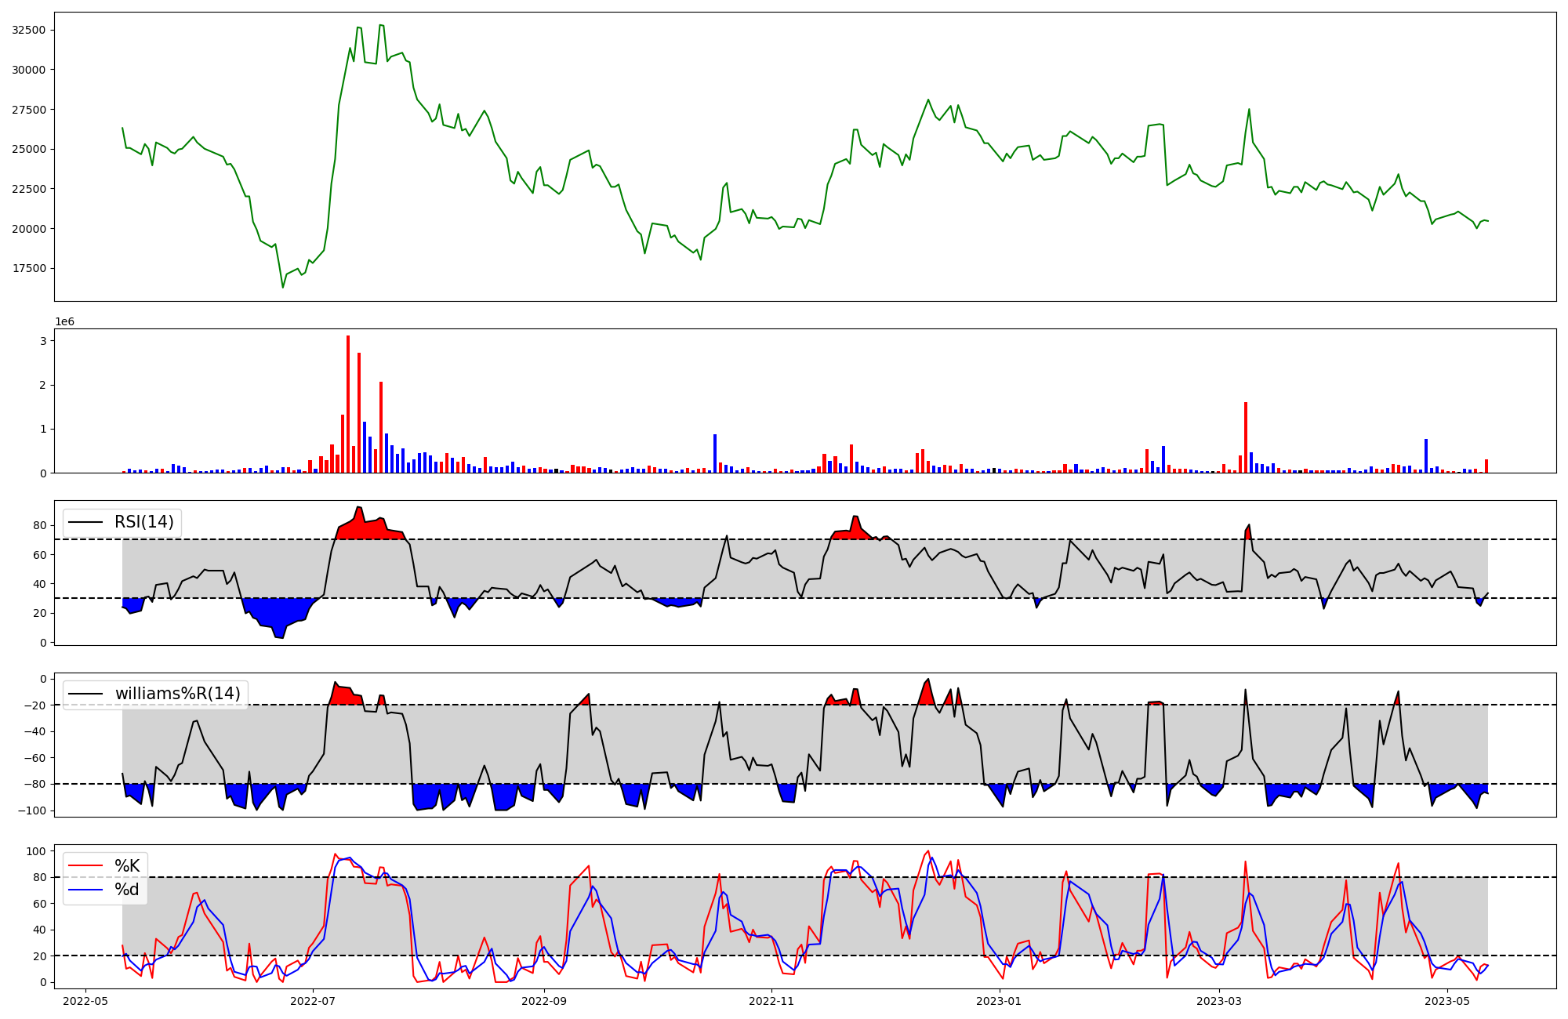Click the 2022-11 x-axis date label
Image resolution: width=1568 pixels, height=1019 pixels.
coord(771,1001)
